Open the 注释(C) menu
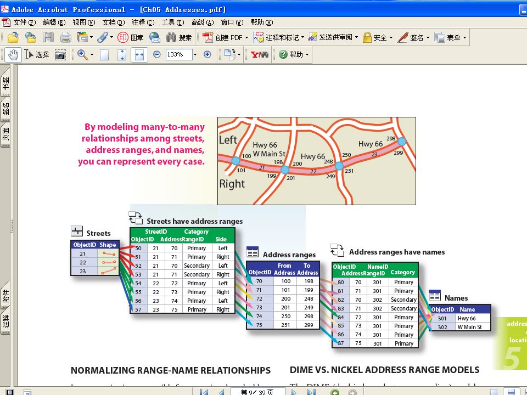 coord(143,22)
